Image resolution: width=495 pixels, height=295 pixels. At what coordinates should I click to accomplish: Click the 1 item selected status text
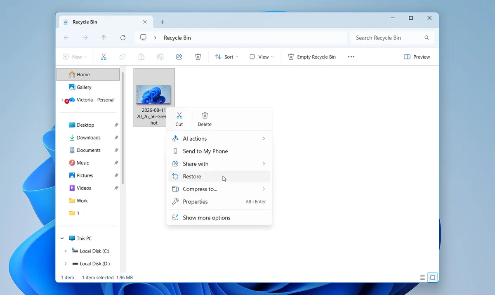tap(98, 278)
